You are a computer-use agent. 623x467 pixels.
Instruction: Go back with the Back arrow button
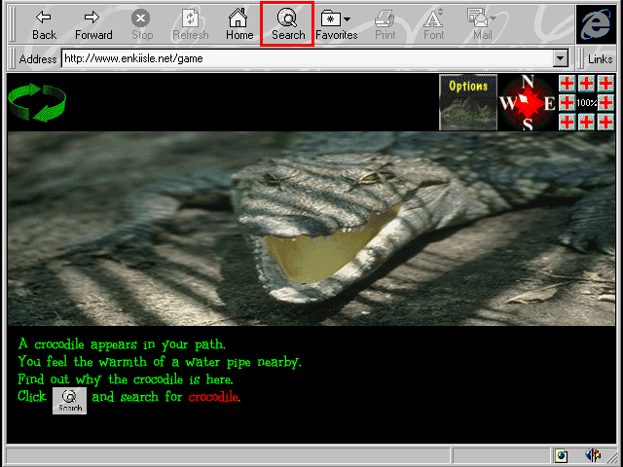pos(44,25)
